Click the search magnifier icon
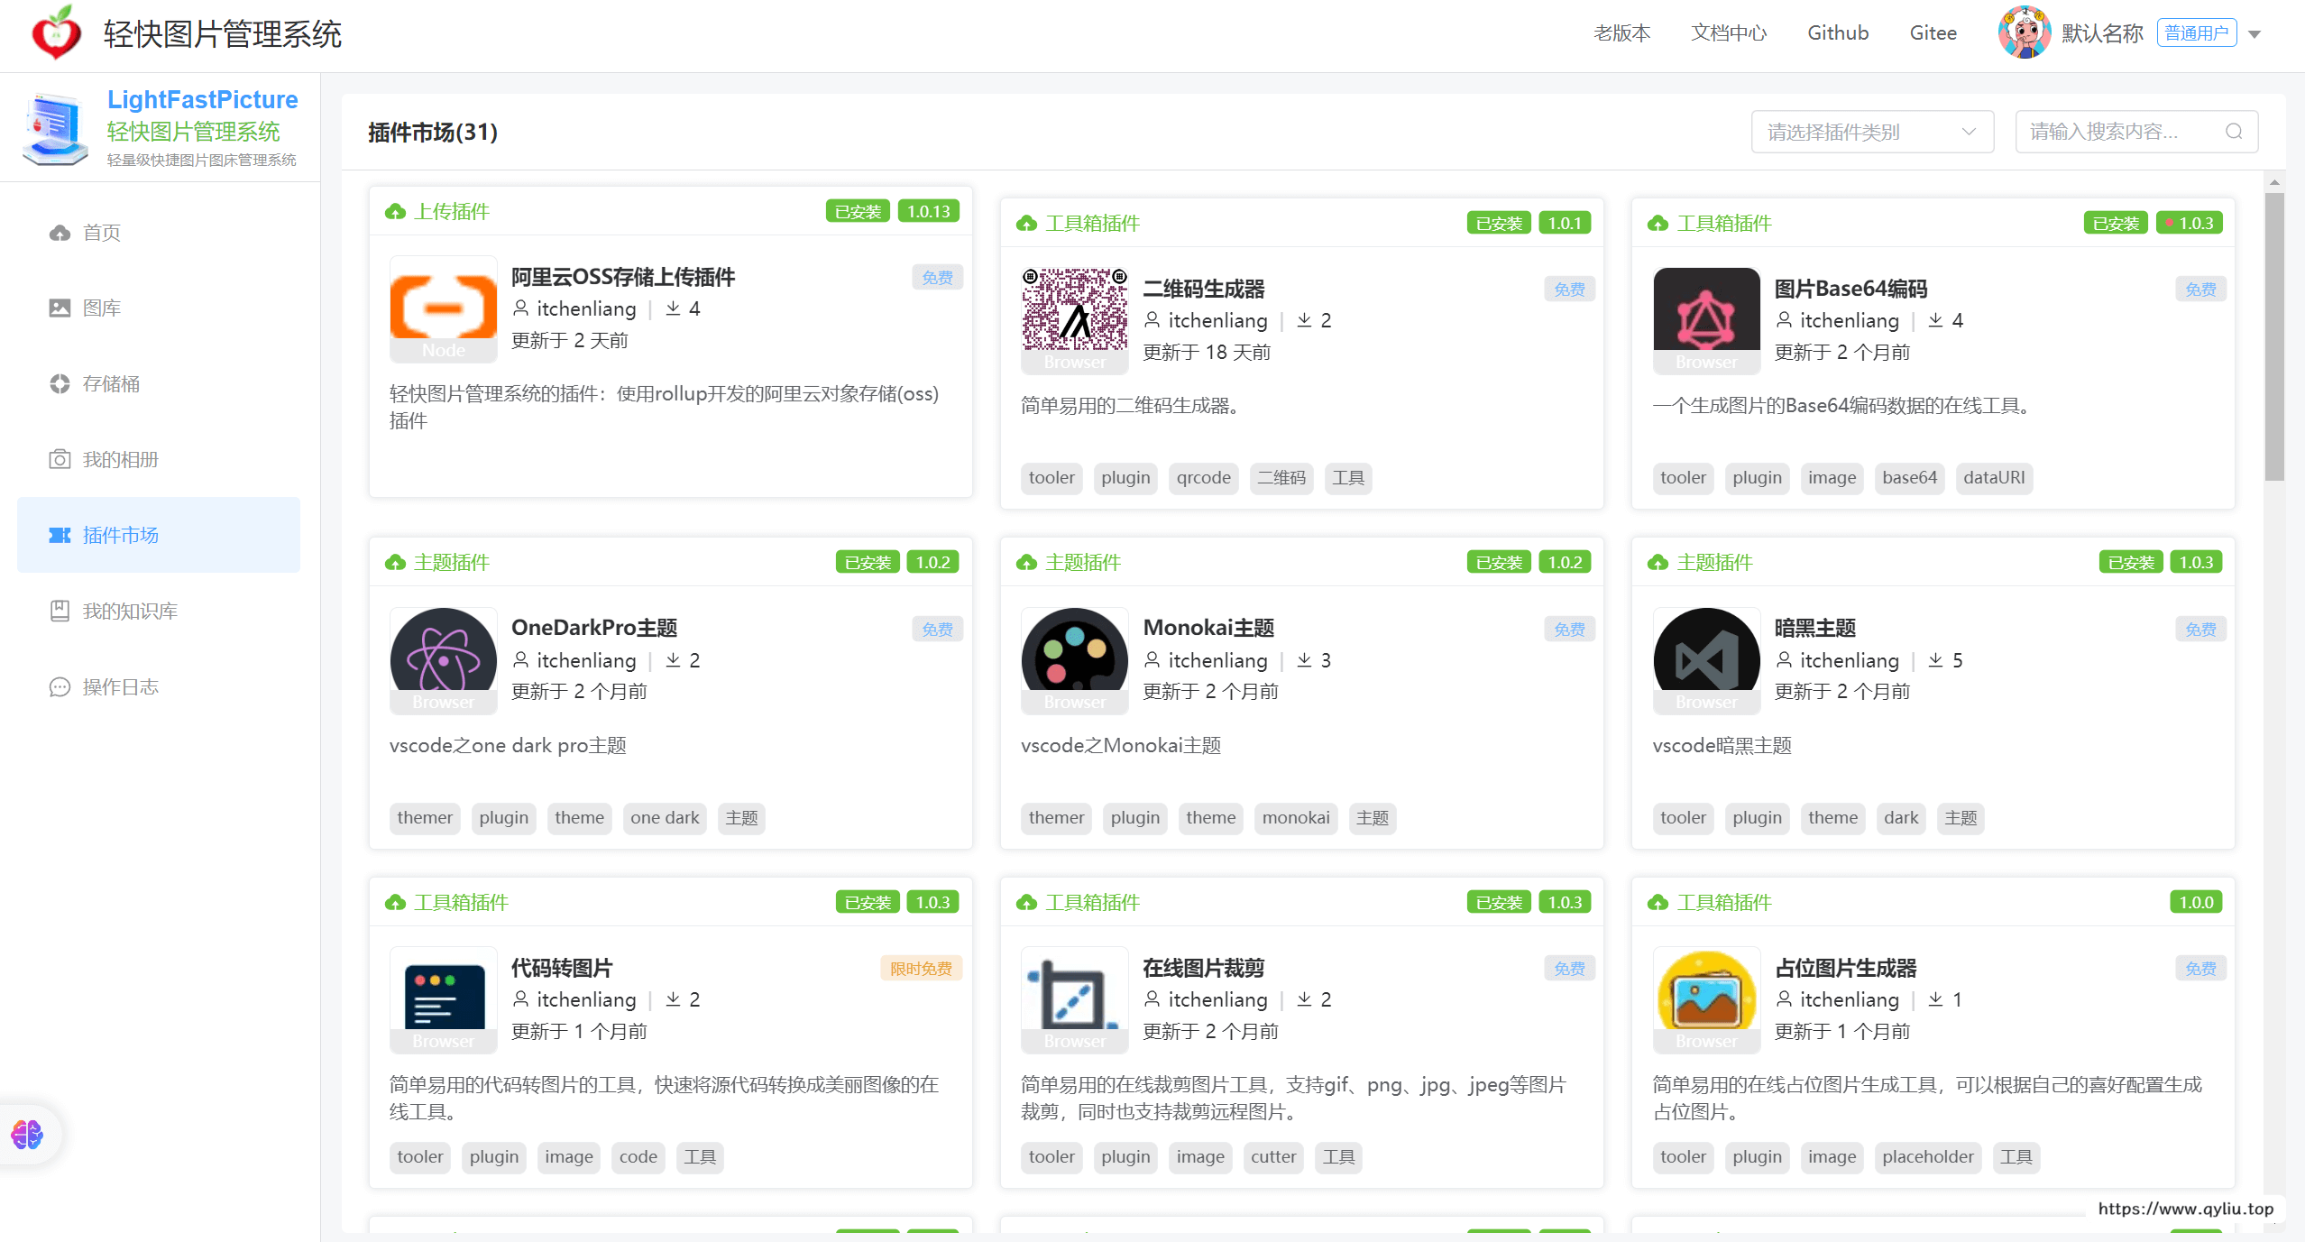Viewport: 2305px width, 1242px height. [2233, 132]
